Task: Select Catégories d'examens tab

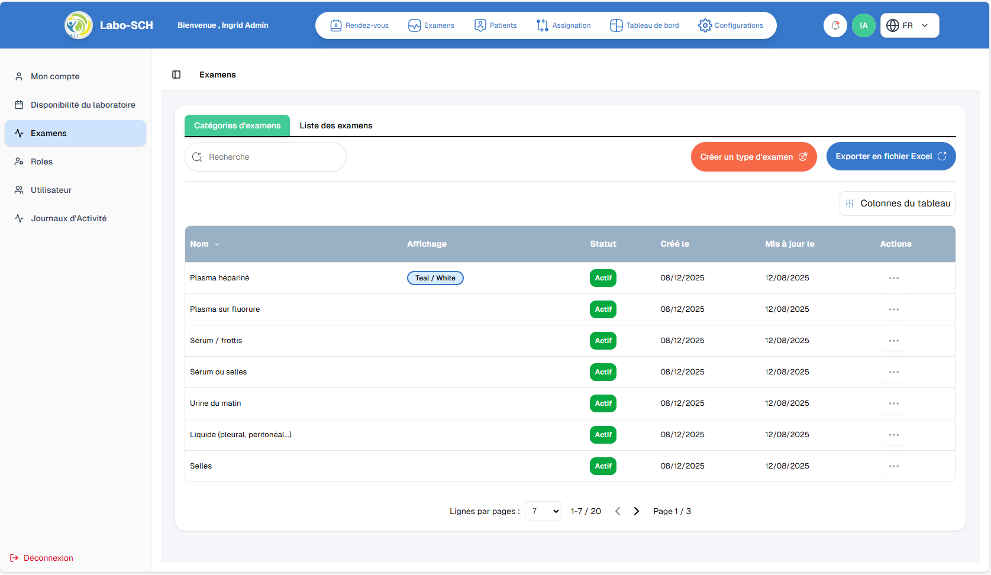Action: tap(237, 125)
